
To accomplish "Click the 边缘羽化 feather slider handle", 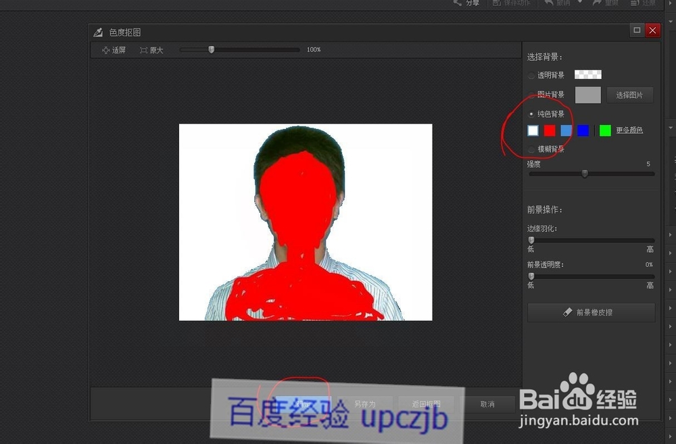I will tap(531, 240).
